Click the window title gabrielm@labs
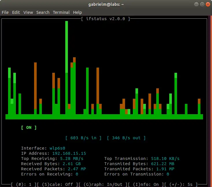Screen dimensions: 212x187 click(106, 4)
